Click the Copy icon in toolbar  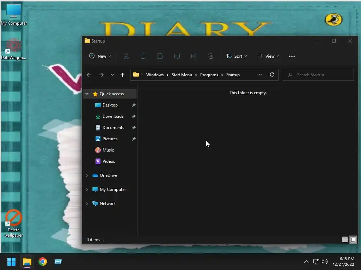(x=143, y=56)
